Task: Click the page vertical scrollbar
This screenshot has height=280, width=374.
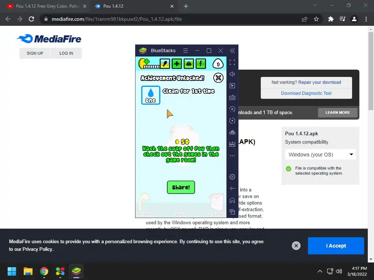Action: tap(371, 71)
